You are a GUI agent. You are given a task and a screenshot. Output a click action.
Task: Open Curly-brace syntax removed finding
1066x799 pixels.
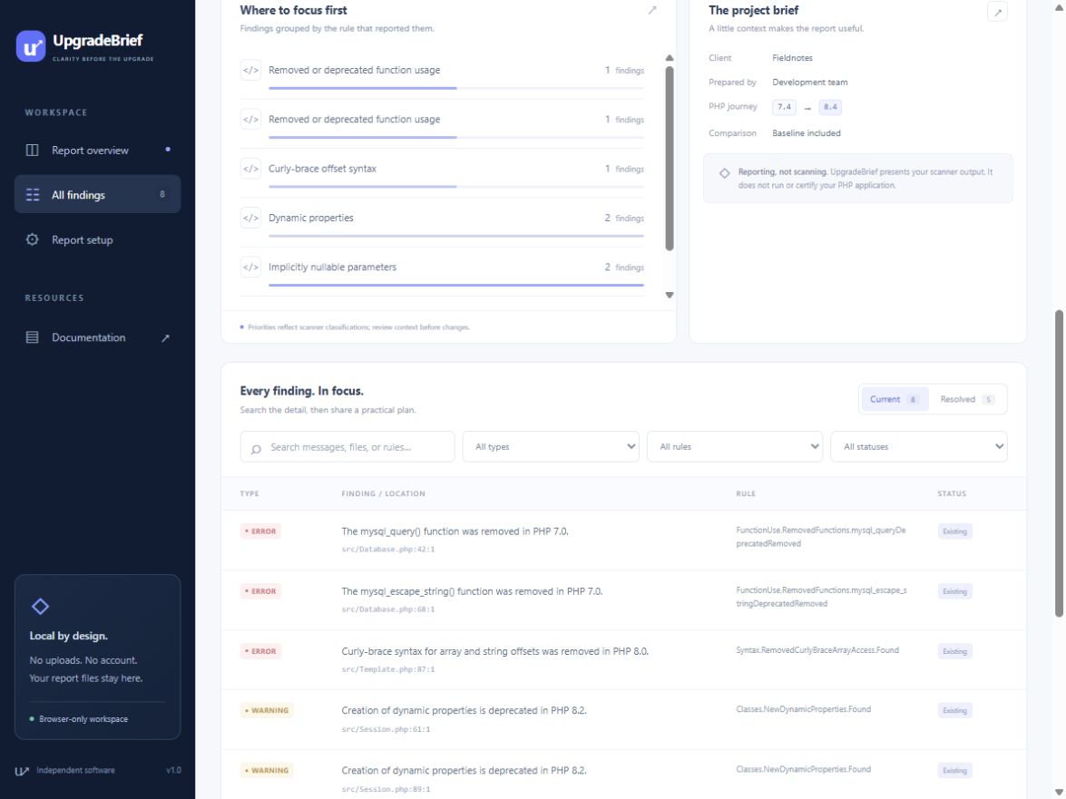(495, 651)
